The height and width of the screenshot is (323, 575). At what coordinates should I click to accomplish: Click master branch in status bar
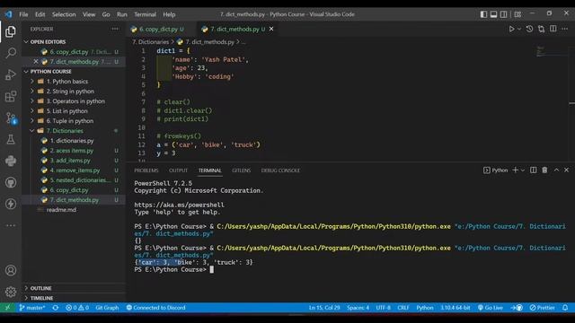32,308
